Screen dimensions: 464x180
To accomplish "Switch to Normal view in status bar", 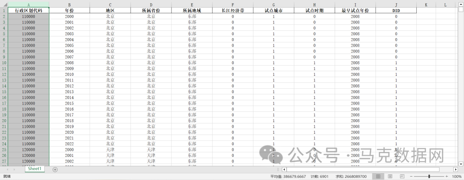I will pos(378,176).
